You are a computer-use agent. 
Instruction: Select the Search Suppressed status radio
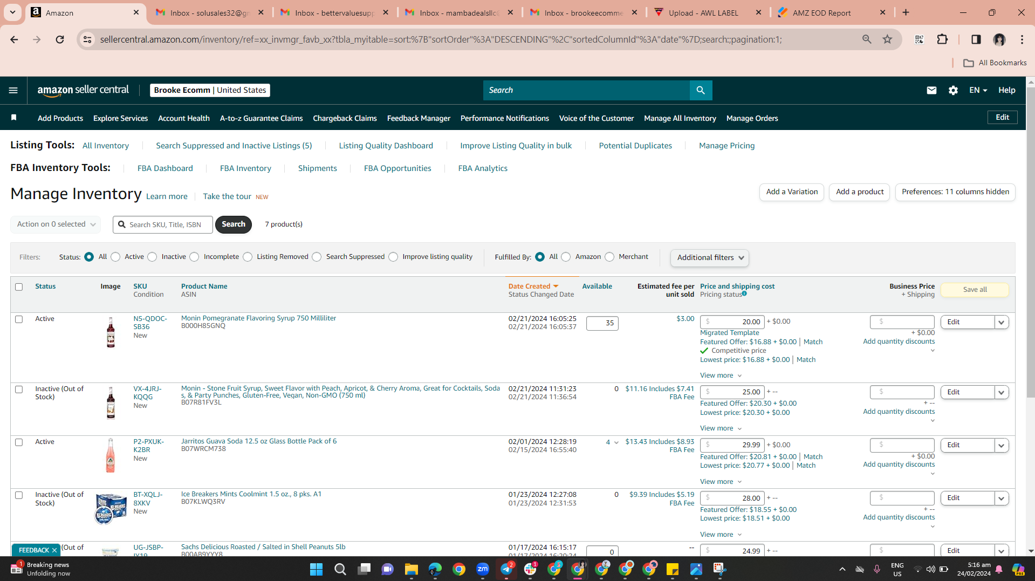pos(317,257)
